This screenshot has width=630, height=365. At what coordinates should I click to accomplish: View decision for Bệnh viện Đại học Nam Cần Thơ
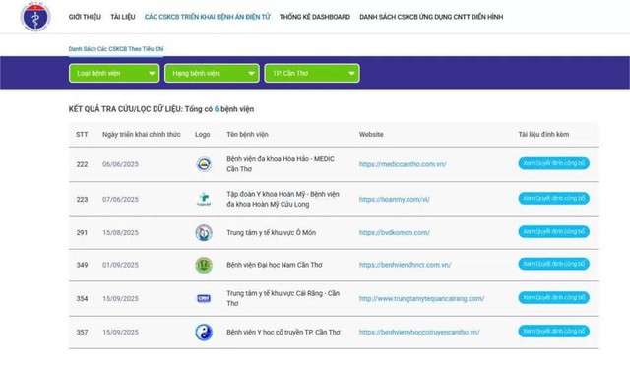(x=553, y=264)
